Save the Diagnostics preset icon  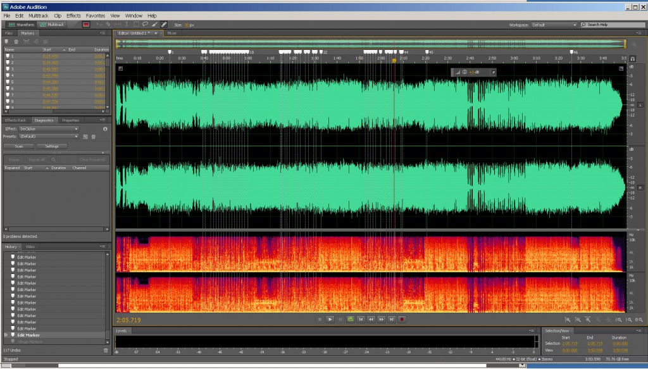[x=85, y=136]
